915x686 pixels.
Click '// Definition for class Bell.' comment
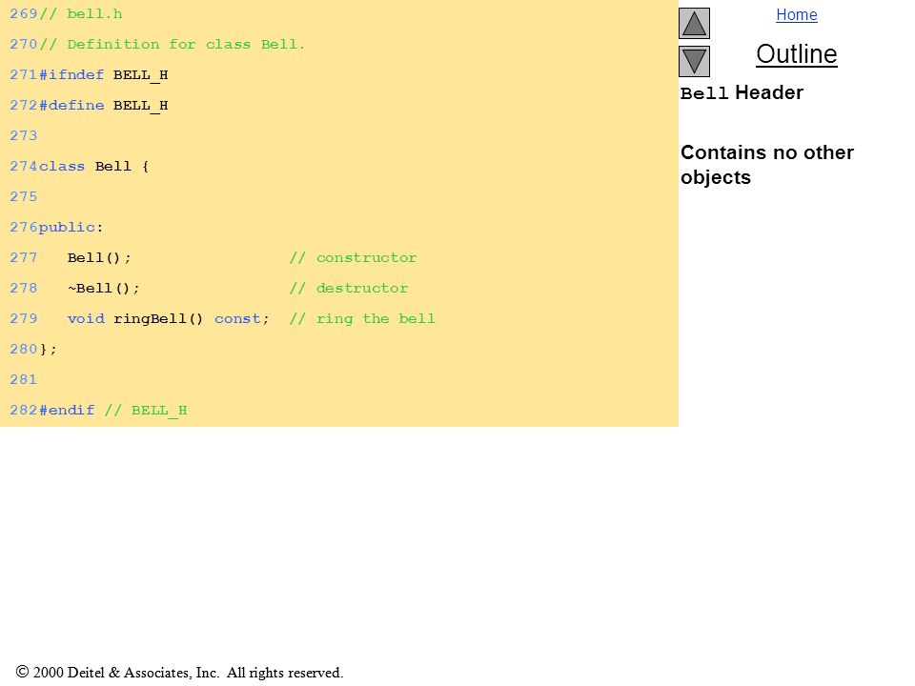pyautogui.click(x=172, y=45)
